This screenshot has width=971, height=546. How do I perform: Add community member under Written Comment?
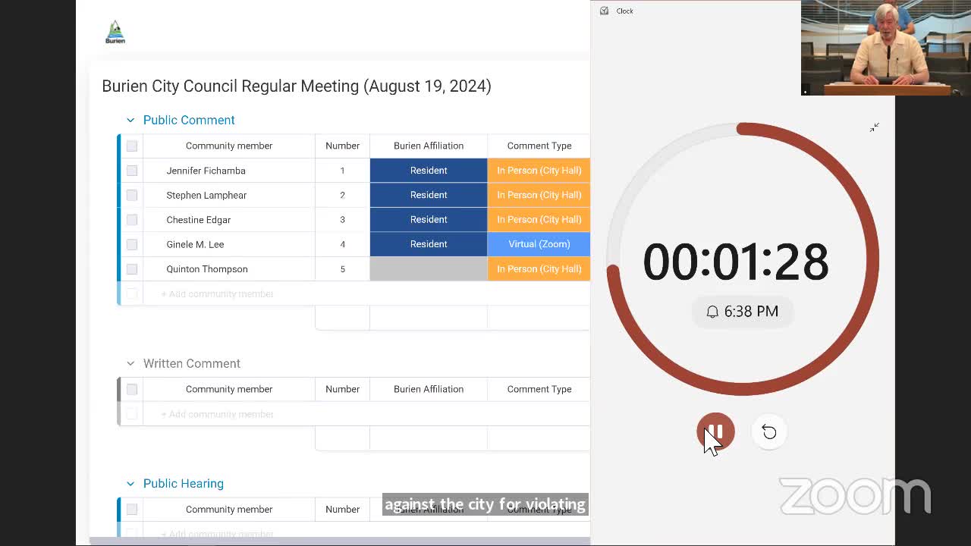217,414
